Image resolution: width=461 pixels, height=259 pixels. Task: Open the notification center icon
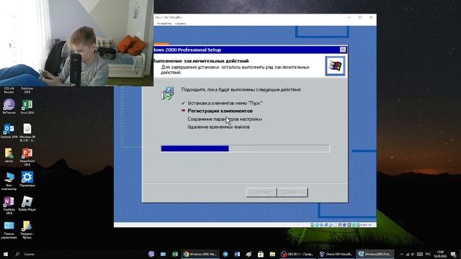tap(454, 254)
